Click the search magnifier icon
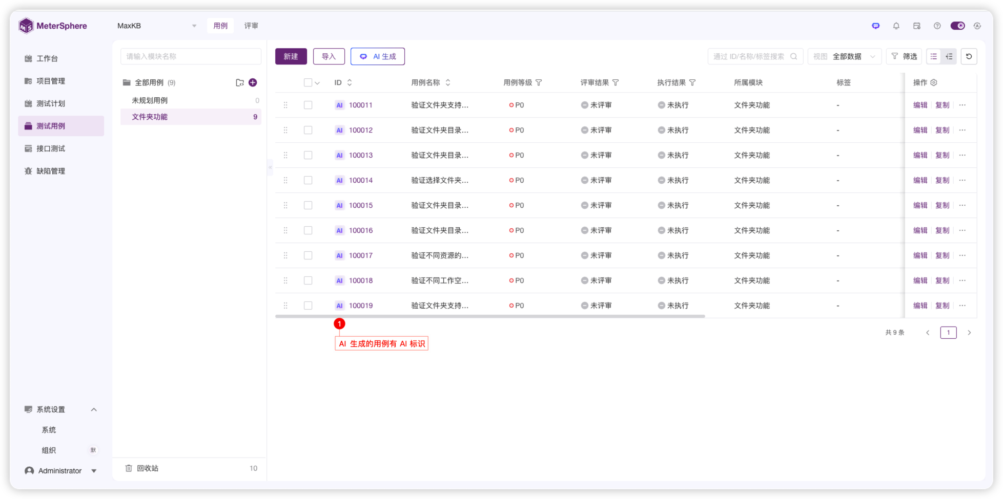Viewport: 1003px width, 499px height. (x=793, y=56)
